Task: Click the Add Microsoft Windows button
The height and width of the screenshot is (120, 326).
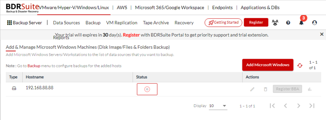Action: [x=267, y=65]
